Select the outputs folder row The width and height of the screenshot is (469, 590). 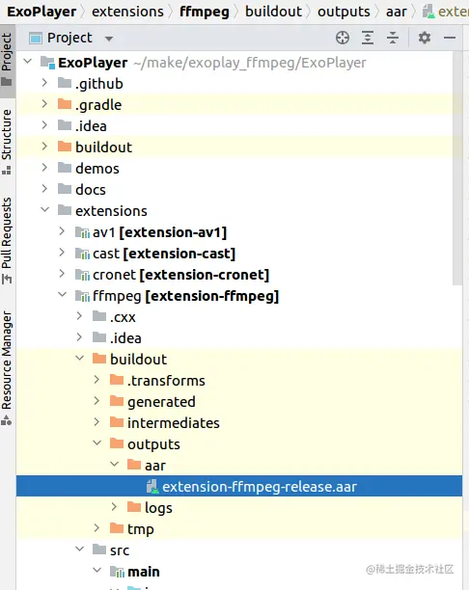click(x=239, y=444)
